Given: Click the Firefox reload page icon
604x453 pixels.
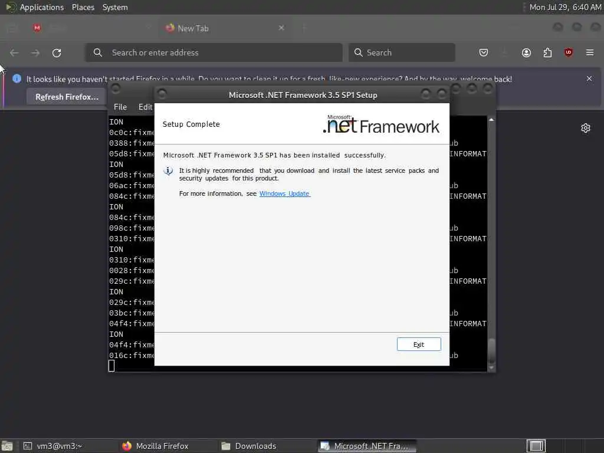Looking at the screenshot, I should tap(57, 52).
